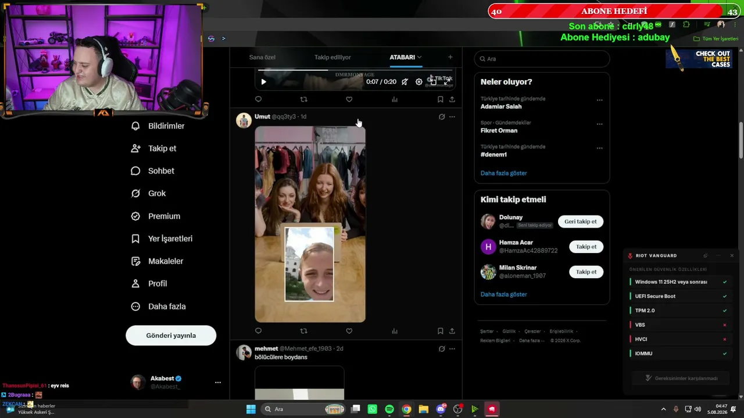Add a new timeline tab with plus
The height and width of the screenshot is (418, 744).
(x=450, y=57)
